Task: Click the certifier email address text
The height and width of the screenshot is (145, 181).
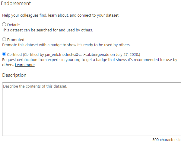Action: (75, 54)
